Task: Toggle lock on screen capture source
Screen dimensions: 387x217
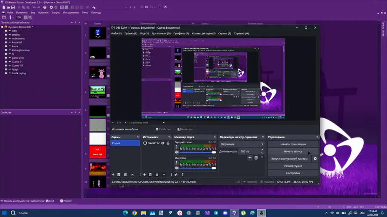Action: point(168,143)
